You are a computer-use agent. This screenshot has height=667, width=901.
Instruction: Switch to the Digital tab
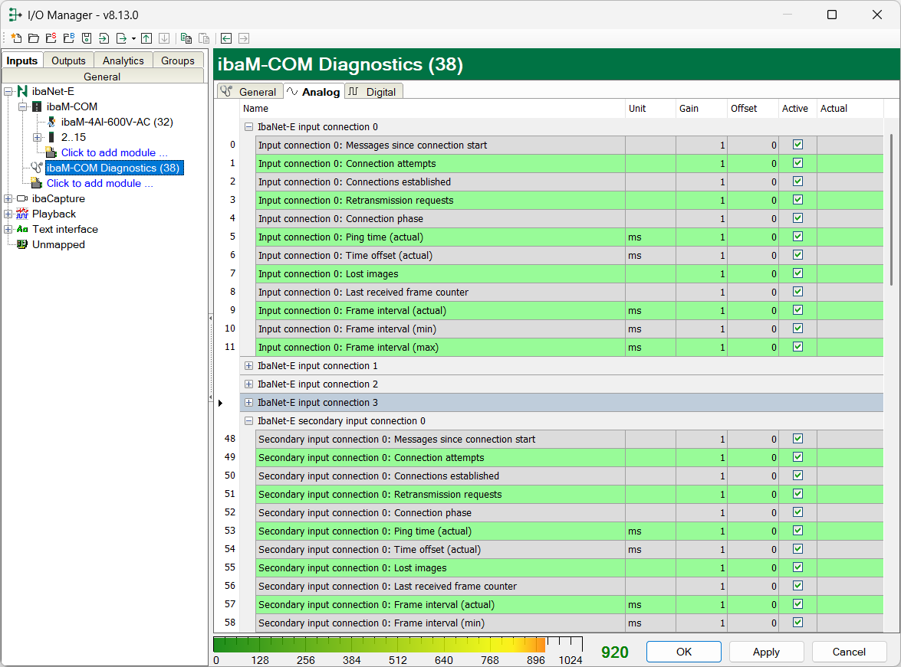point(373,92)
